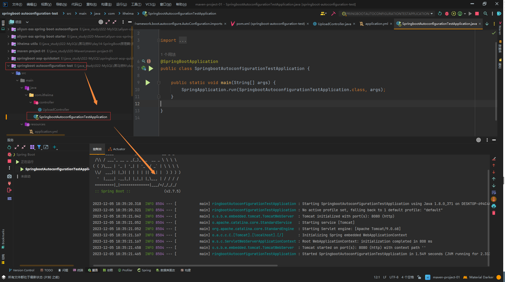Screen dimensions: 505x282
Task: Toggle soft-wrap in the console
Action: (x=494, y=192)
